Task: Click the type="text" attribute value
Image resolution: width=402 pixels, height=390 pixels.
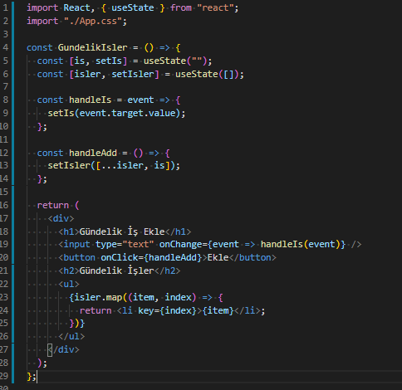Action: pyautogui.click(x=138, y=244)
